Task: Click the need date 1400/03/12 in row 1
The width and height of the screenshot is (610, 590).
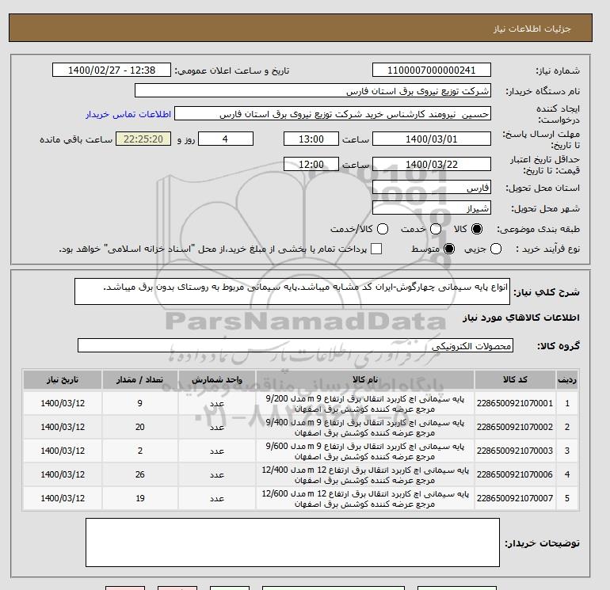Action: coord(63,403)
